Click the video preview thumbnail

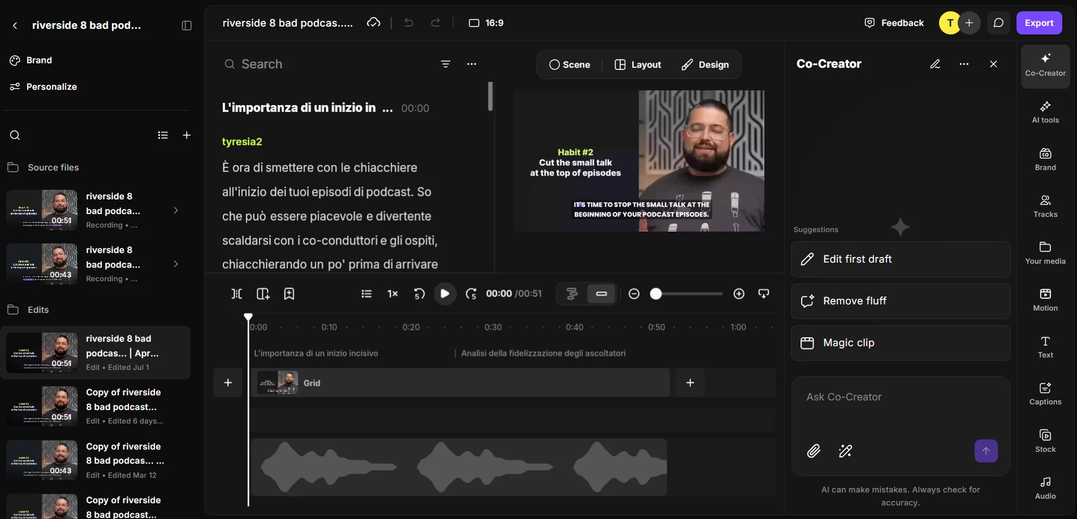click(x=639, y=161)
